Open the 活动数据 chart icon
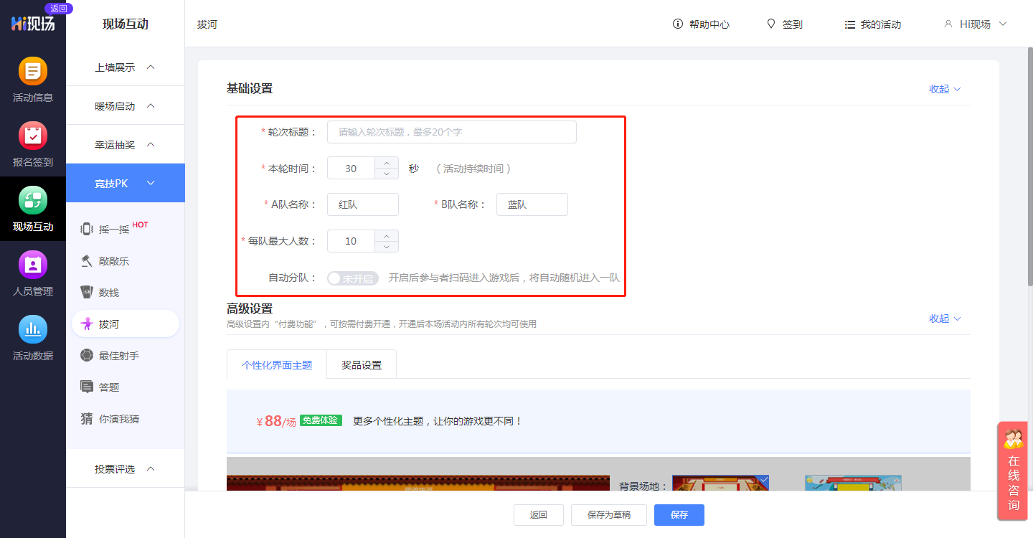The height and width of the screenshot is (538, 1033). [32, 329]
